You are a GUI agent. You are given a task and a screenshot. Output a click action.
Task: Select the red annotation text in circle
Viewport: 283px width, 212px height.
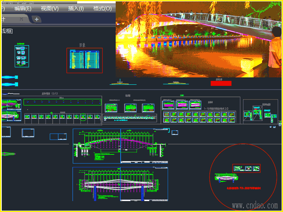coord(244,188)
